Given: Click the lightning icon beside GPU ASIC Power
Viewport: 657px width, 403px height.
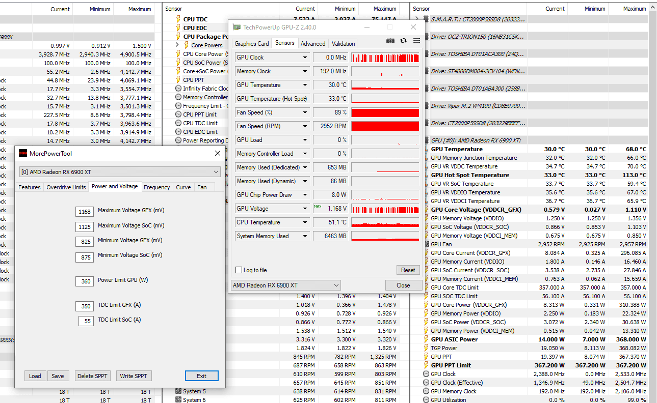Looking at the screenshot, I should point(426,339).
